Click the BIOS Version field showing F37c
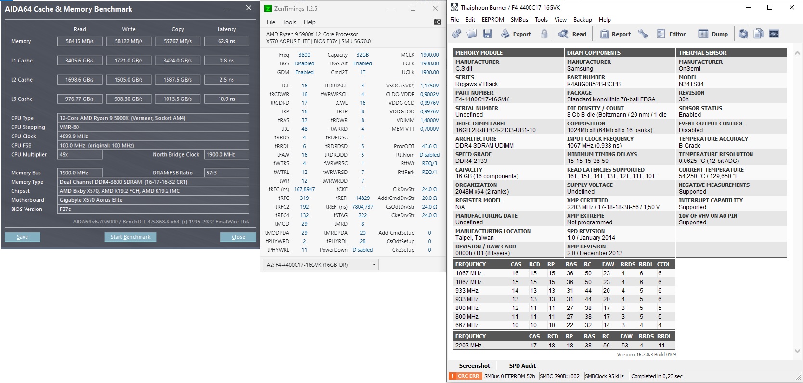Screen dimensions: 803x383 click(x=154, y=210)
